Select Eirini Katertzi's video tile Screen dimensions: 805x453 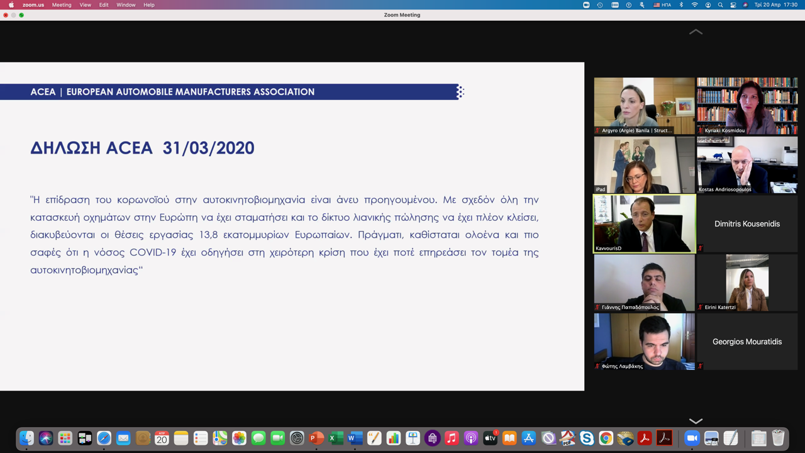click(747, 282)
